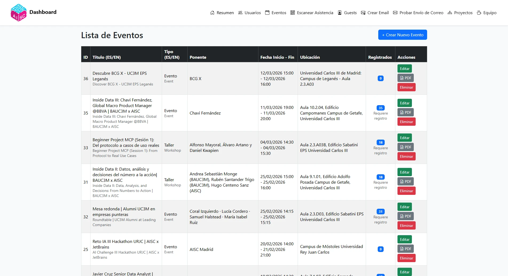Delete the Beginner Project MCP workshop

(407, 156)
